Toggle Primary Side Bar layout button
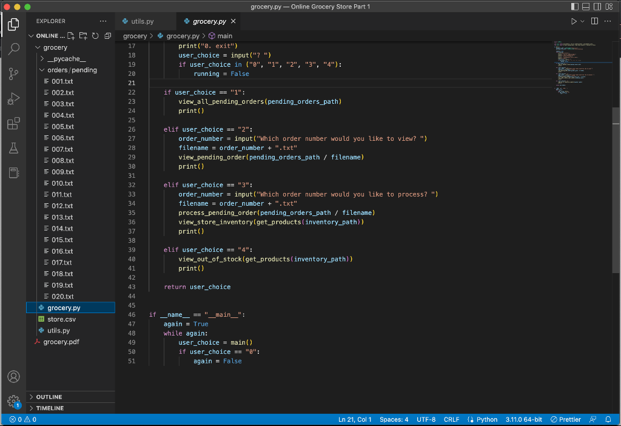This screenshot has width=621, height=426. 576,7
